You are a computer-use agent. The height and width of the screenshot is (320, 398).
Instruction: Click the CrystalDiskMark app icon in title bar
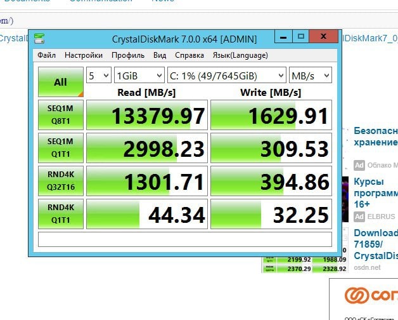pos(39,38)
